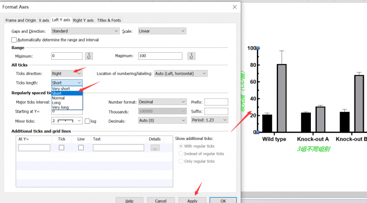
Task: Check the Line box in additional ticks row
Action: 81,148
